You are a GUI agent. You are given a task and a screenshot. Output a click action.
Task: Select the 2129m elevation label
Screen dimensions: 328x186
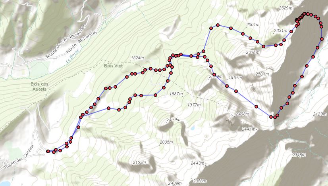coord(320,114)
